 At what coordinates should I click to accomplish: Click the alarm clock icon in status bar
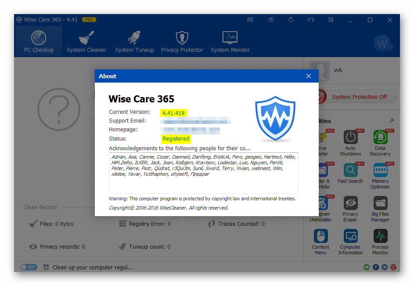pyautogui.click(x=46, y=267)
